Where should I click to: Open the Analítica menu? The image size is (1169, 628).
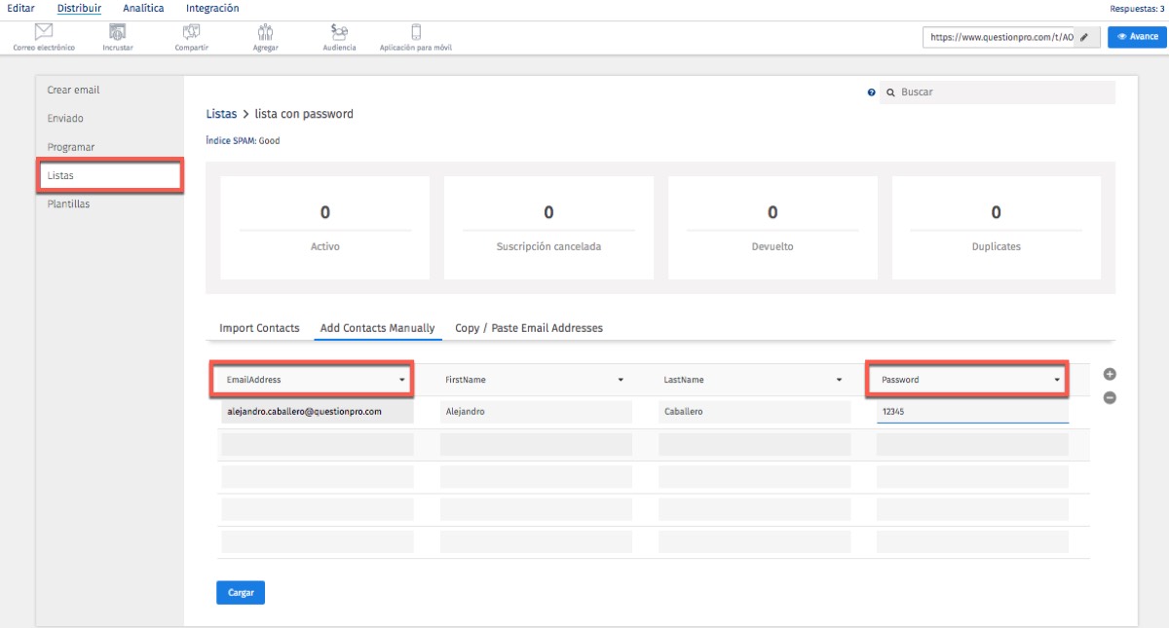tap(143, 9)
